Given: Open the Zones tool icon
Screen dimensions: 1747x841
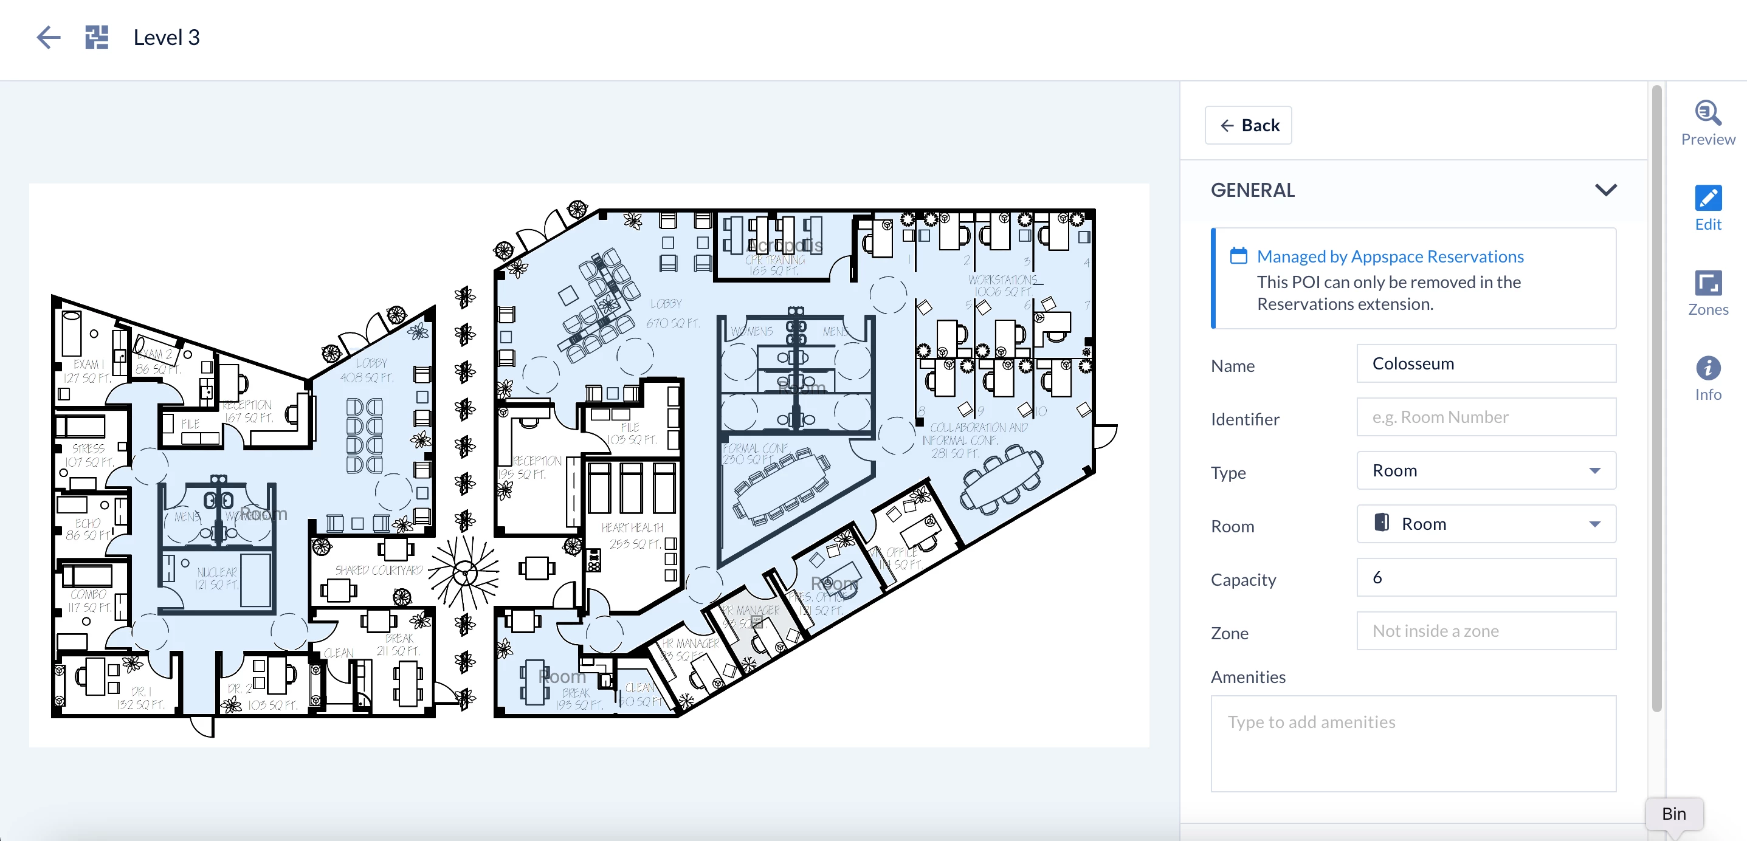Looking at the screenshot, I should click(1707, 284).
